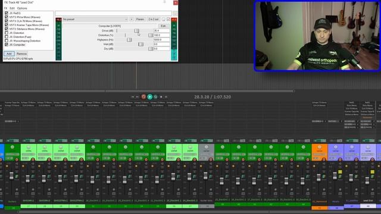
Task: Click the Drive (dB) slider handle
Action: click(136, 30)
